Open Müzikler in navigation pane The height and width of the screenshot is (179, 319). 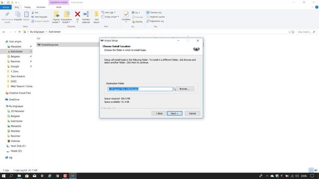15,131
